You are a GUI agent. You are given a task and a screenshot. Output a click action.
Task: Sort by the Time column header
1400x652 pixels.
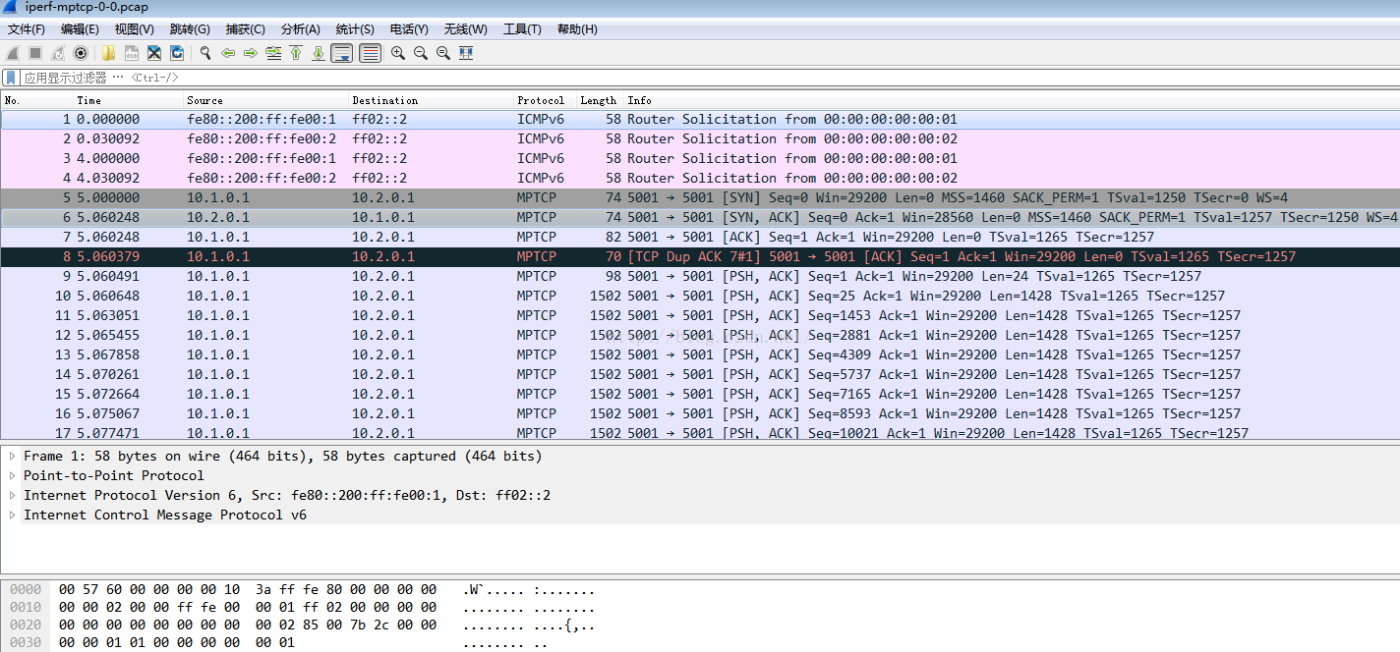(129, 100)
